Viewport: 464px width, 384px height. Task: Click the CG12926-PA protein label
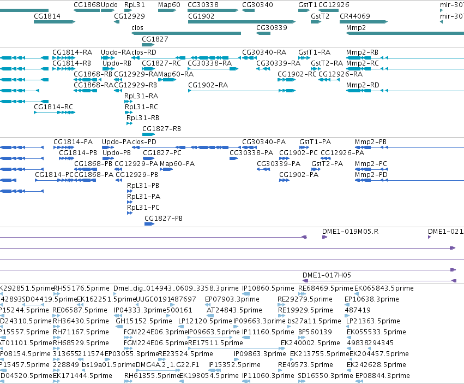click(x=342, y=153)
